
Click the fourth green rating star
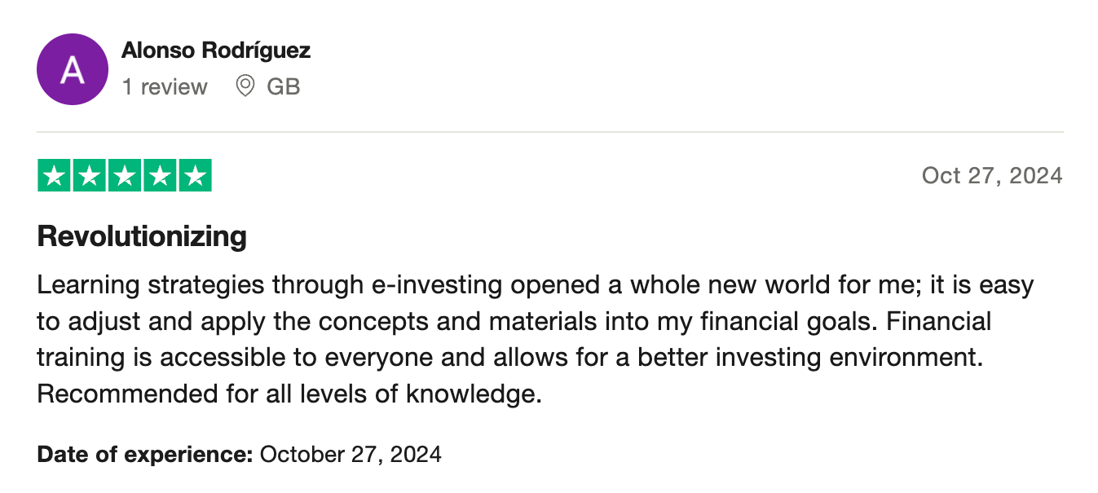pos(159,176)
